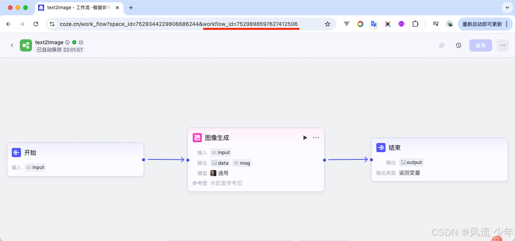The height and width of the screenshot is (241, 515).
Task: Open the tab search dropdown arrow
Action: tap(507, 7)
